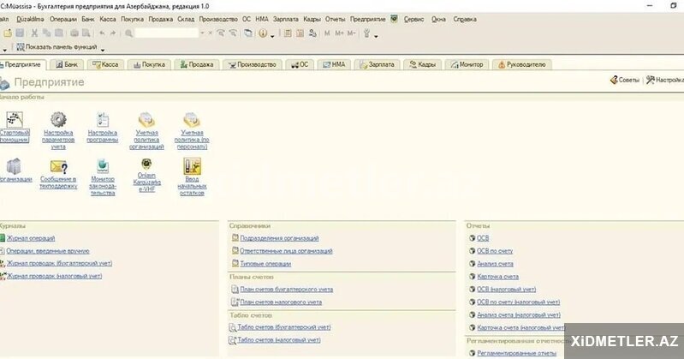Open Настройка параметров учета gear icon
The width and height of the screenshot is (684, 359).
(58, 120)
